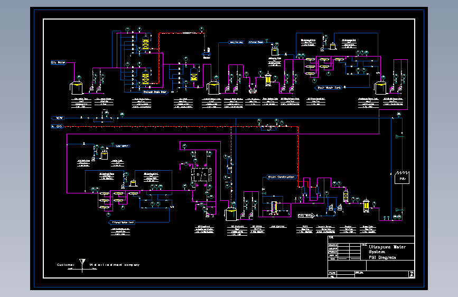
Task: Click the lower City Water arrow tag
Action: (305, 216)
